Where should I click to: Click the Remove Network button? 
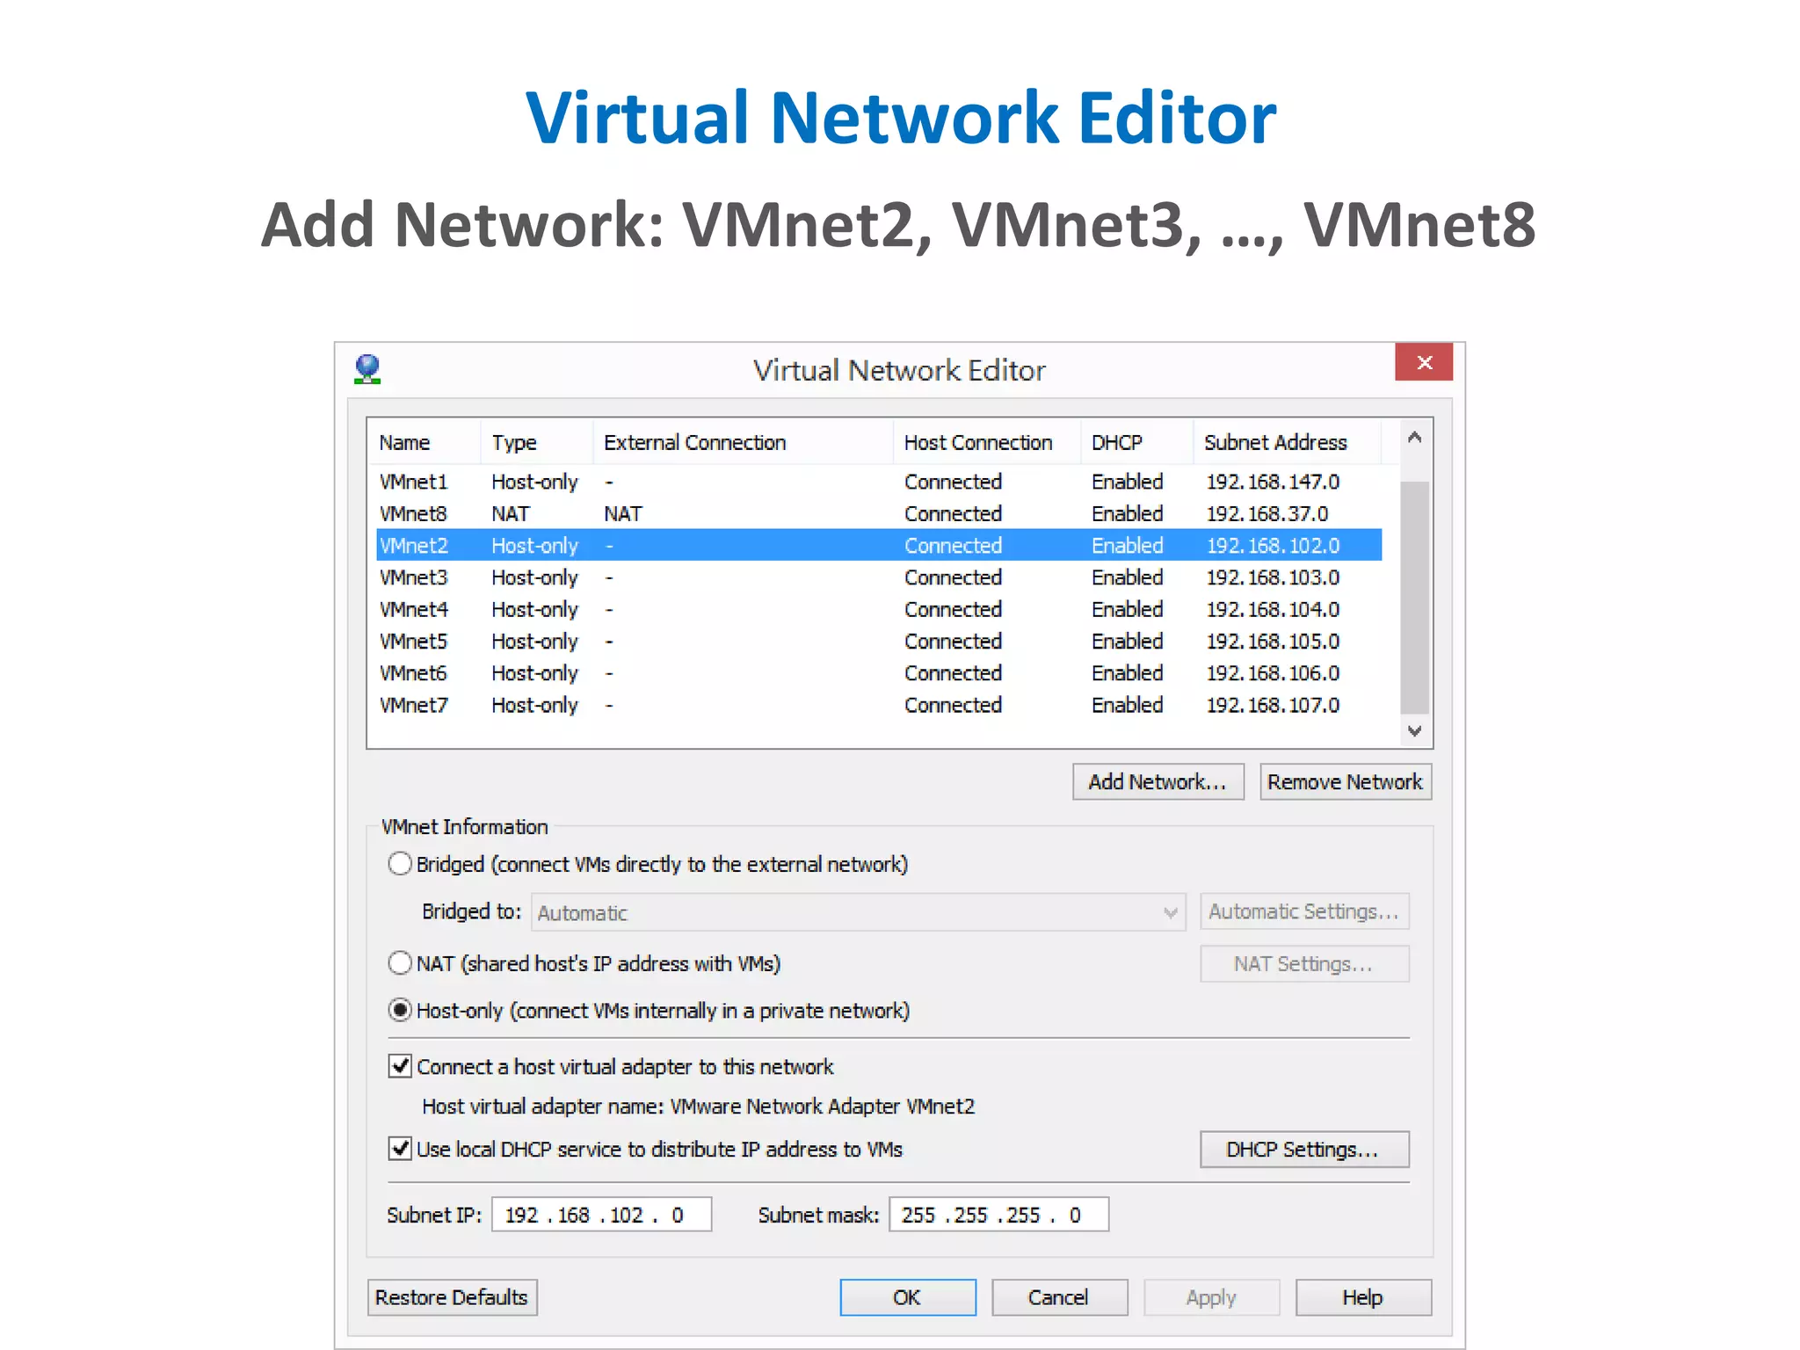click(x=1344, y=781)
